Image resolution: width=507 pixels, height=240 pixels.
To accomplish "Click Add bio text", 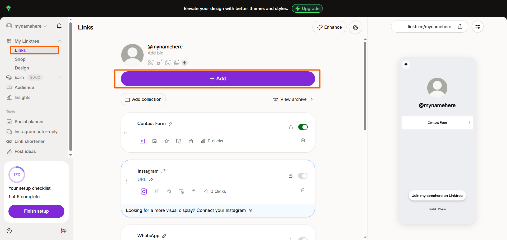I will (x=155, y=53).
